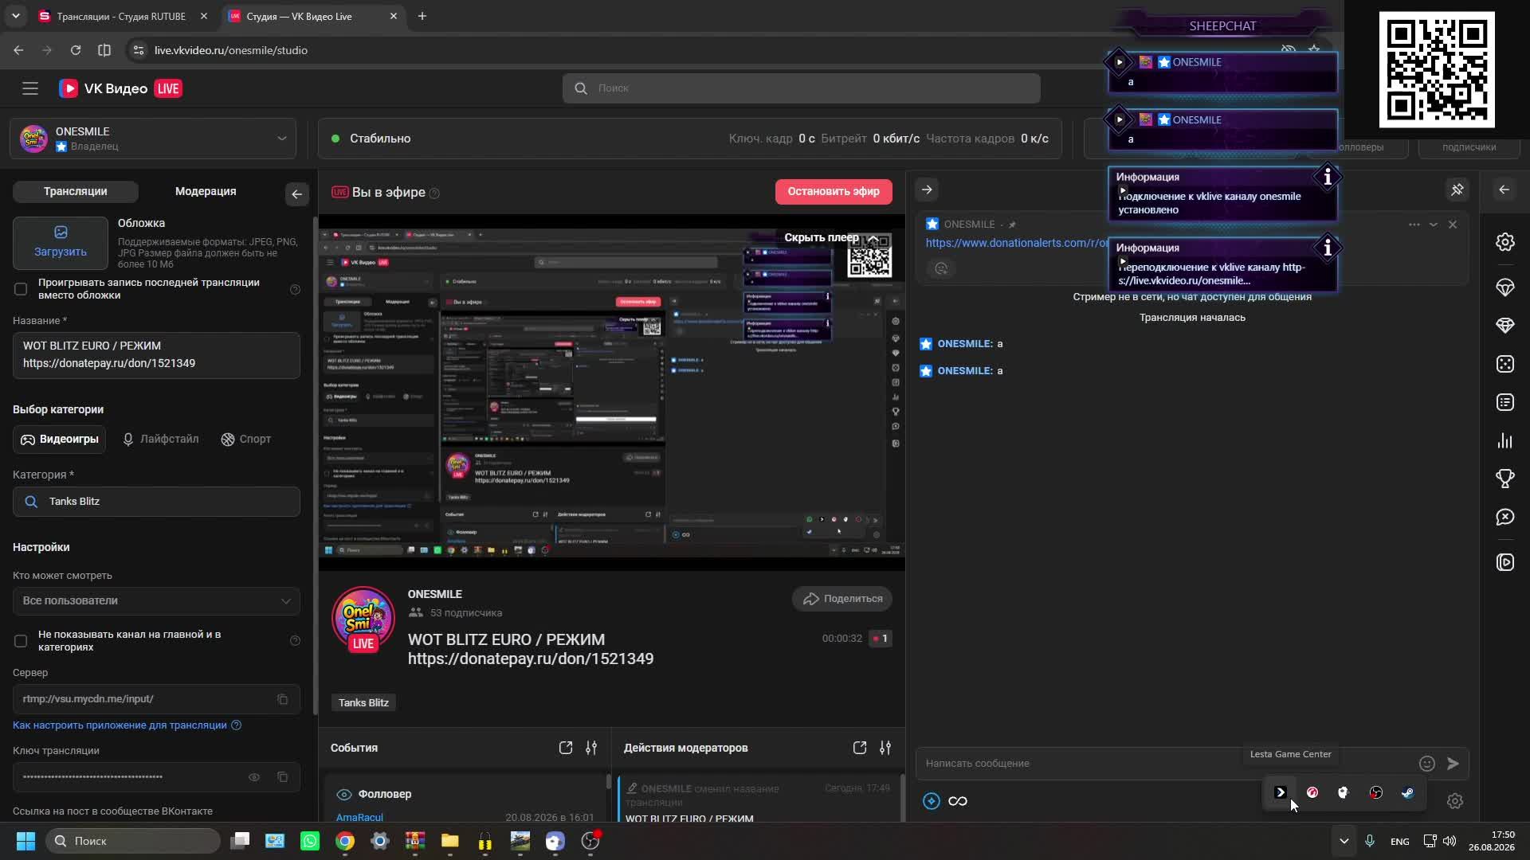This screenshot has height=860, width=1530.
Task: Open Steam icon in tray overflow
Action: [1408, 792]
